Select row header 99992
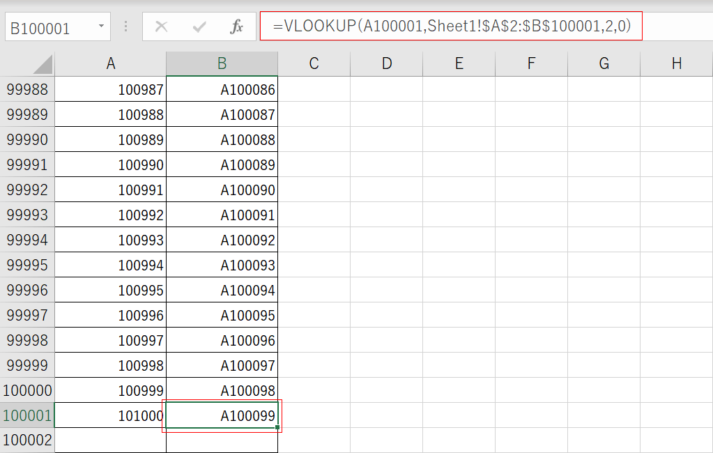 click(x=27, y=189)
